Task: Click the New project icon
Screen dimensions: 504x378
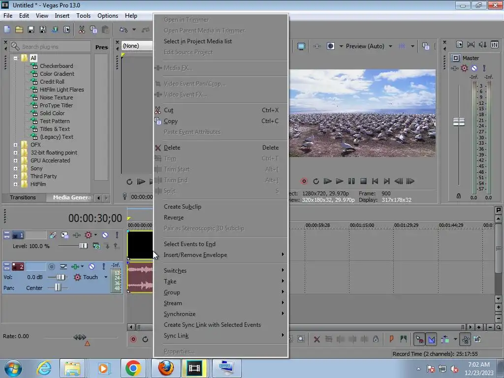Action: [x=7, y=30]
